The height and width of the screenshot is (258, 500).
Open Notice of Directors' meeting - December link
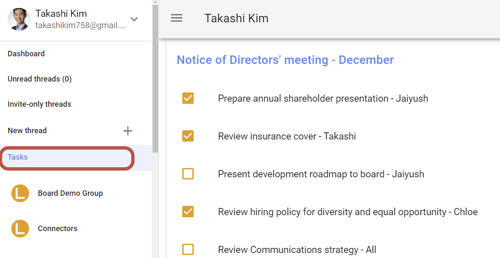pos(285,60)
